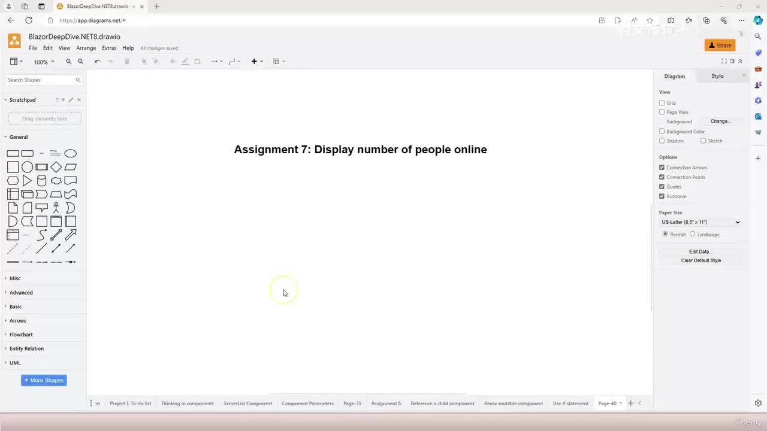Viewport: 767px width, 431px height.
Task: Open Edge settings and more menu
Action: click(741, 20)
